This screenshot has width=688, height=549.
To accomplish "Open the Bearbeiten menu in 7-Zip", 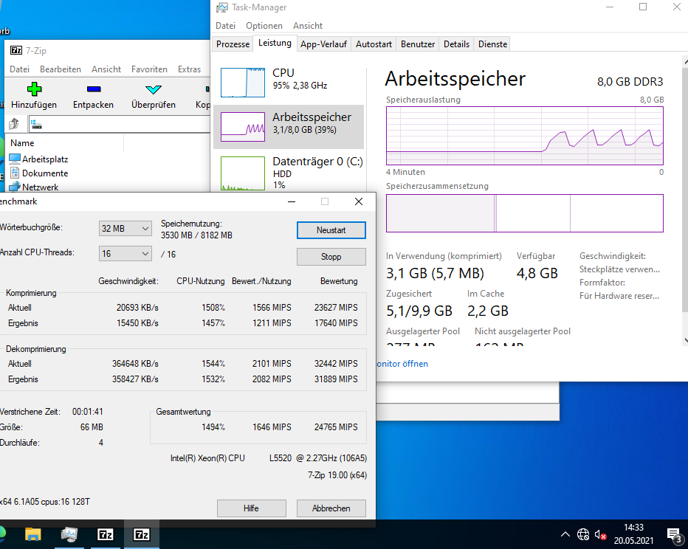I will 61,69.
